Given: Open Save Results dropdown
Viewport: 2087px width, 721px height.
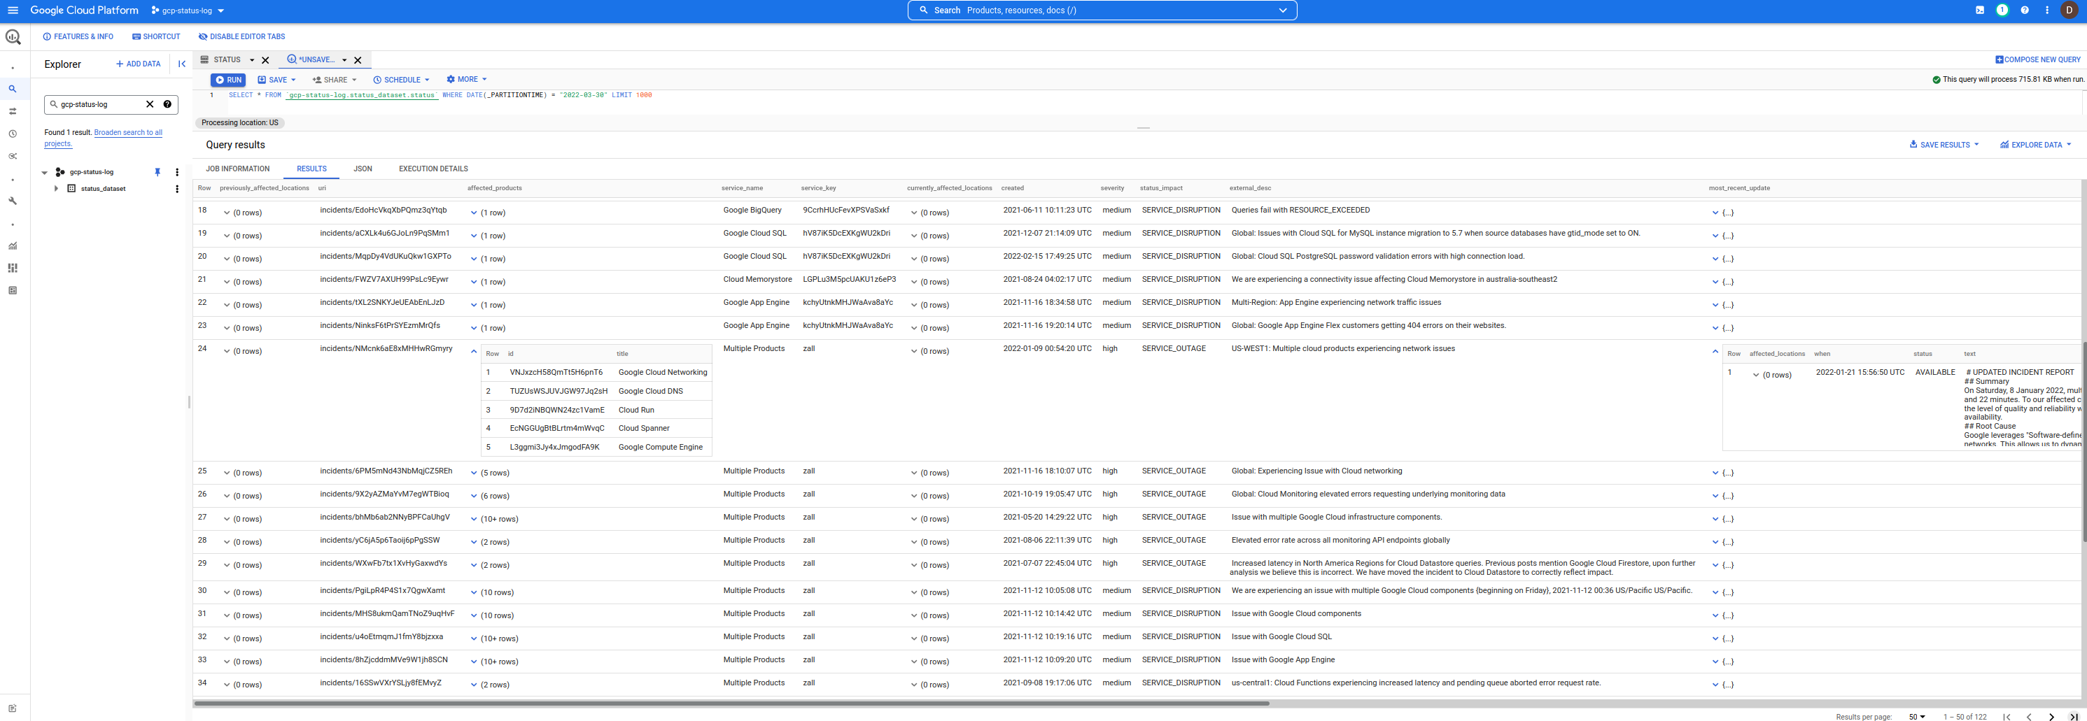Looking at the screenshot, I should point(1944,145).
